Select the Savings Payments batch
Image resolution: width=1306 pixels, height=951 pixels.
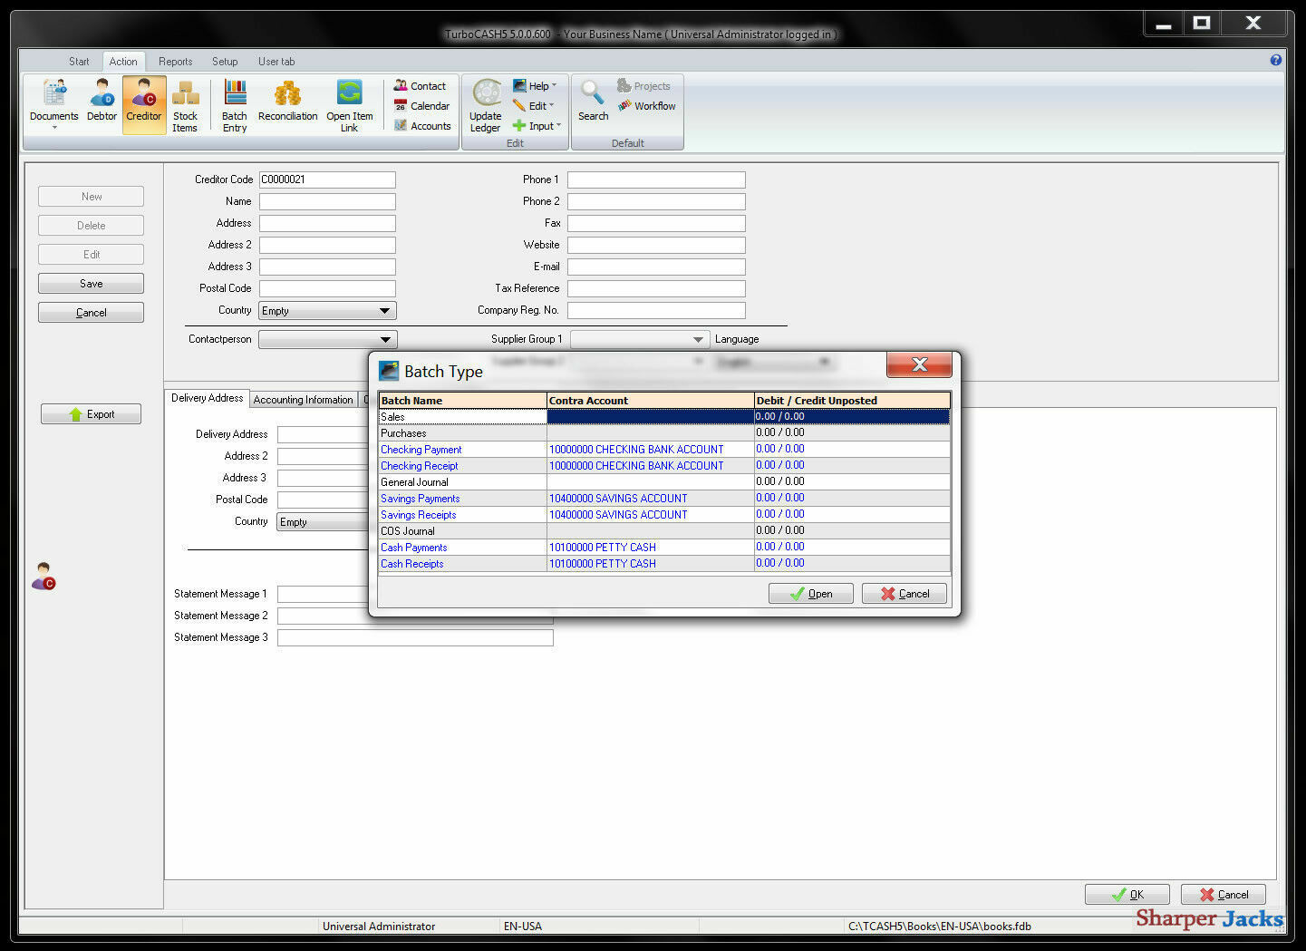(x=664, y=499)
